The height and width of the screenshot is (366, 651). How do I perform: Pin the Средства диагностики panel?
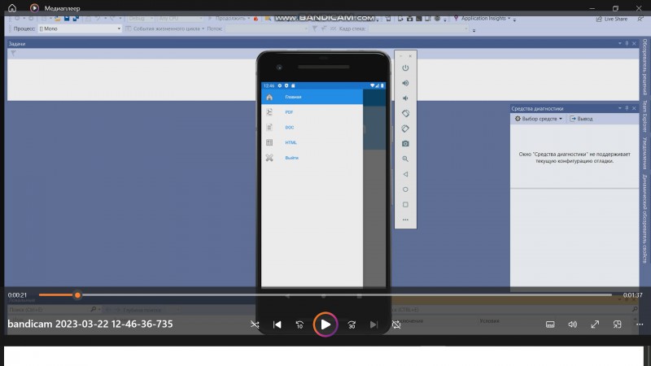627,108
